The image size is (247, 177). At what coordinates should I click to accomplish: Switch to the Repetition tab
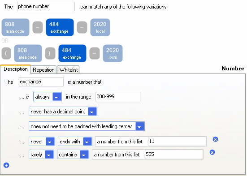click(x=43, y=70)
